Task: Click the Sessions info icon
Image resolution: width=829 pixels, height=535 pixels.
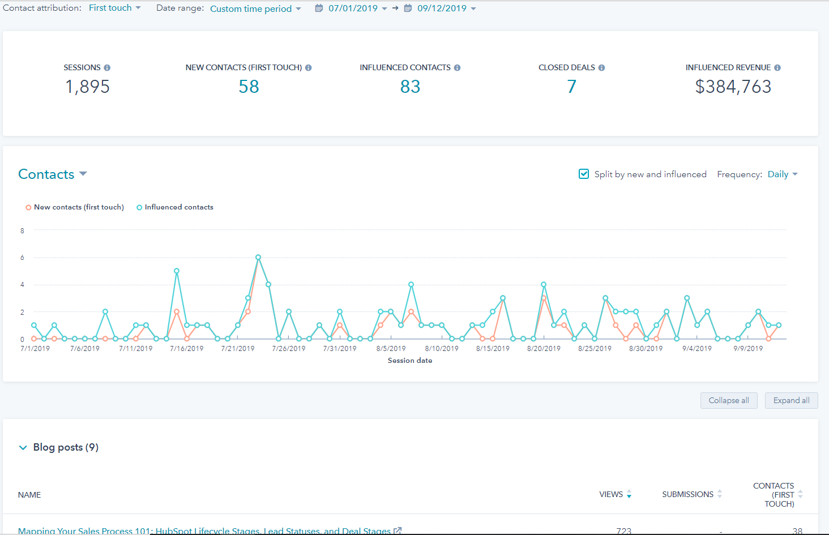Action: point(108,67)
